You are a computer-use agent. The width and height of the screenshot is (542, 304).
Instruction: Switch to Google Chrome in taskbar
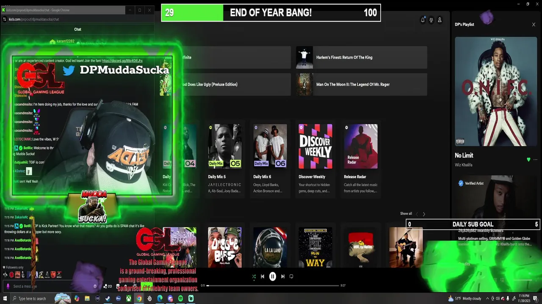pos(139,299)
